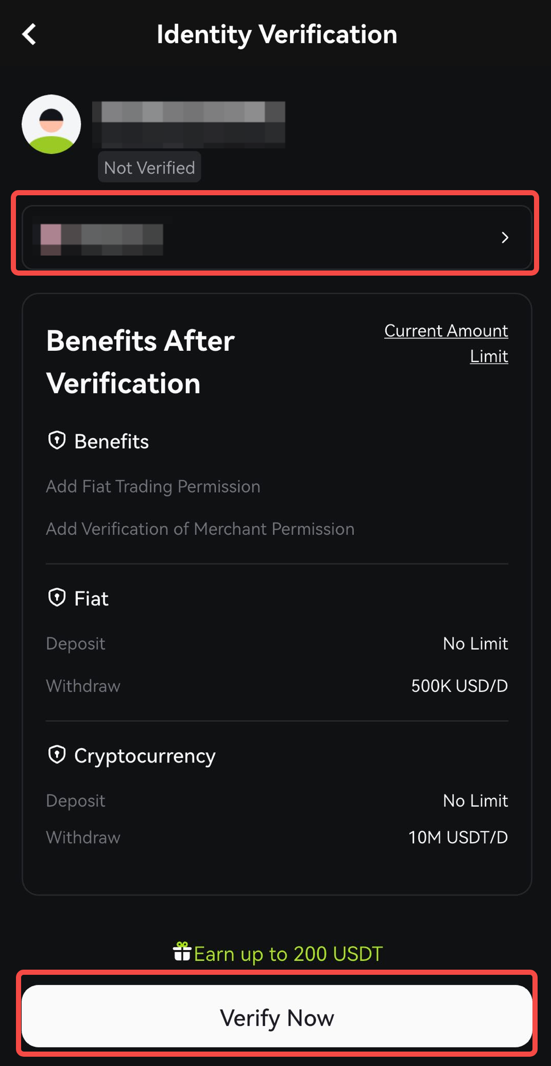Tap the Fiat Deposit No Limit value
551x1066 pixels.
[475, 644]
